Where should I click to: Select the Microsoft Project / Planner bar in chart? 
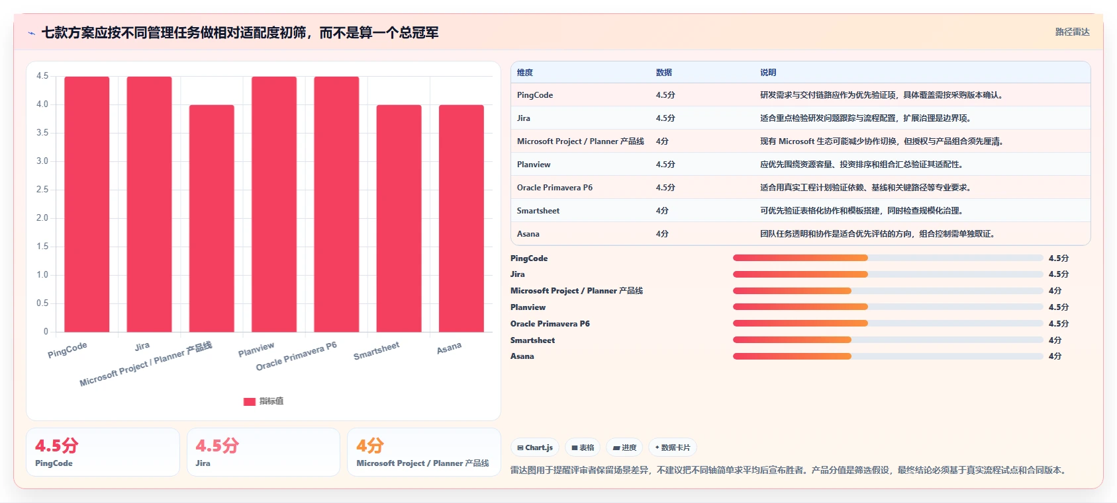pyautogui.click(x=212, y=218)
